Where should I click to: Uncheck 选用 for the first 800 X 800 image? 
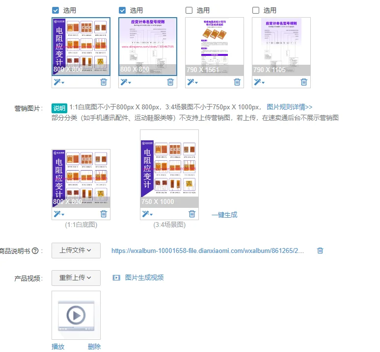[55, 10]
